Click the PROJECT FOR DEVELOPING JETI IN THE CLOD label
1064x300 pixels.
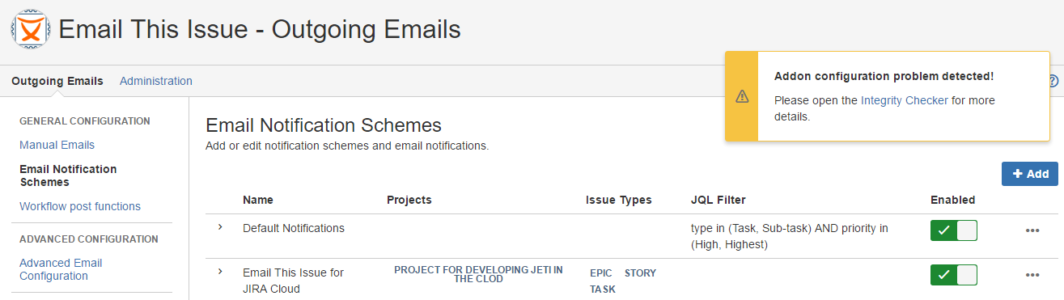click(x=478, y=274)
